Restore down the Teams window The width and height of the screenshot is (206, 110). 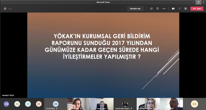pyautogui.click(x=198, y=2)
